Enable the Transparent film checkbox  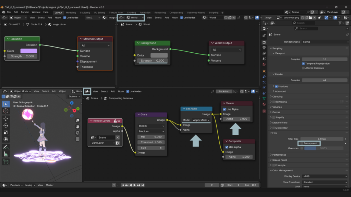pyautogui.click(x=302, y=143)
